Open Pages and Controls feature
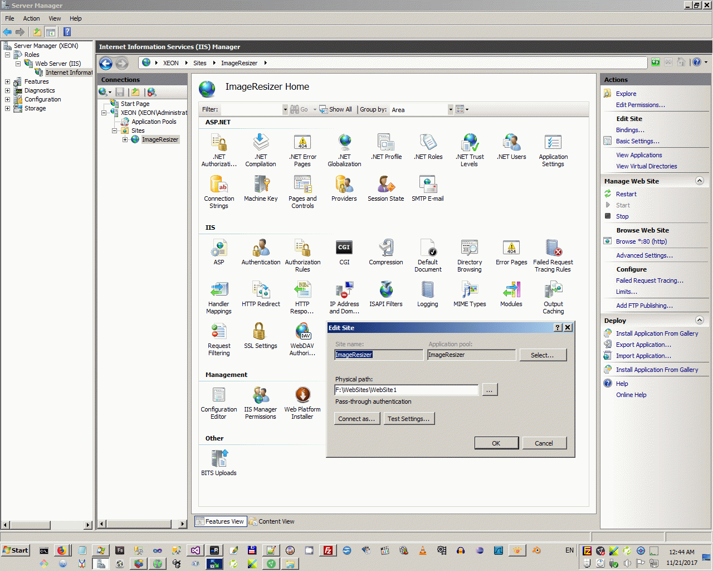Viewport: 713px width, 571px height. tap(302, 192)
